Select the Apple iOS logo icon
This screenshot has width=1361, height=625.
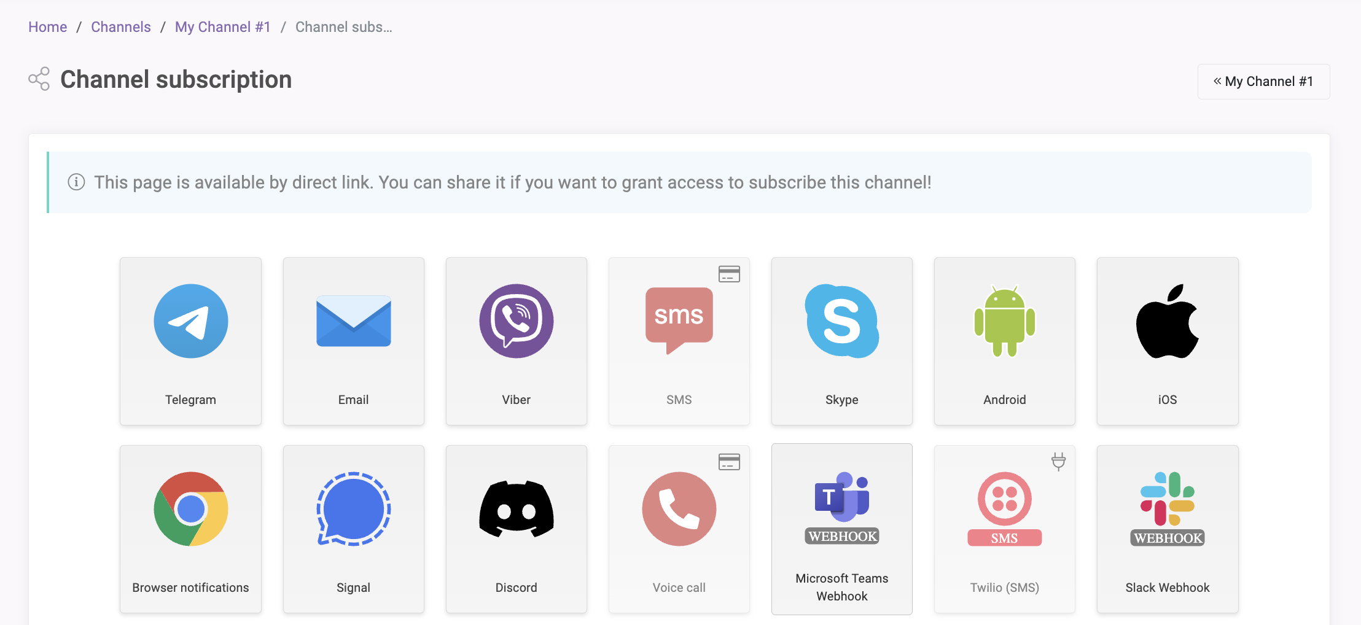pos(1168,320)
